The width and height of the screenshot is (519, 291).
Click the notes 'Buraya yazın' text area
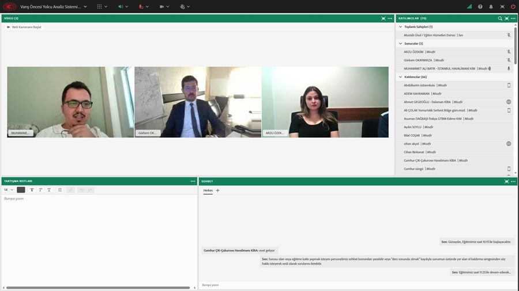point(99,240)
